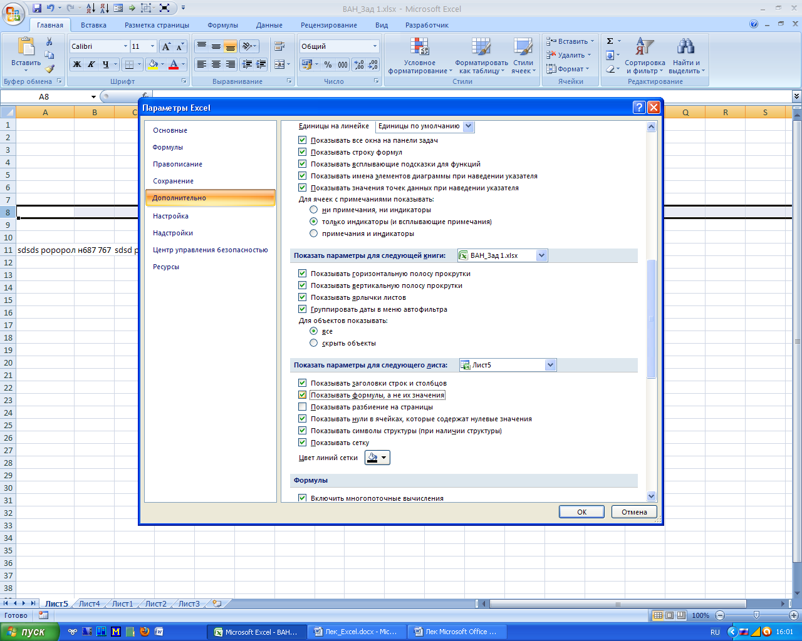Click the Excel Help question mark icon
This screenshot has height=641, width=802.
(754, 24)
